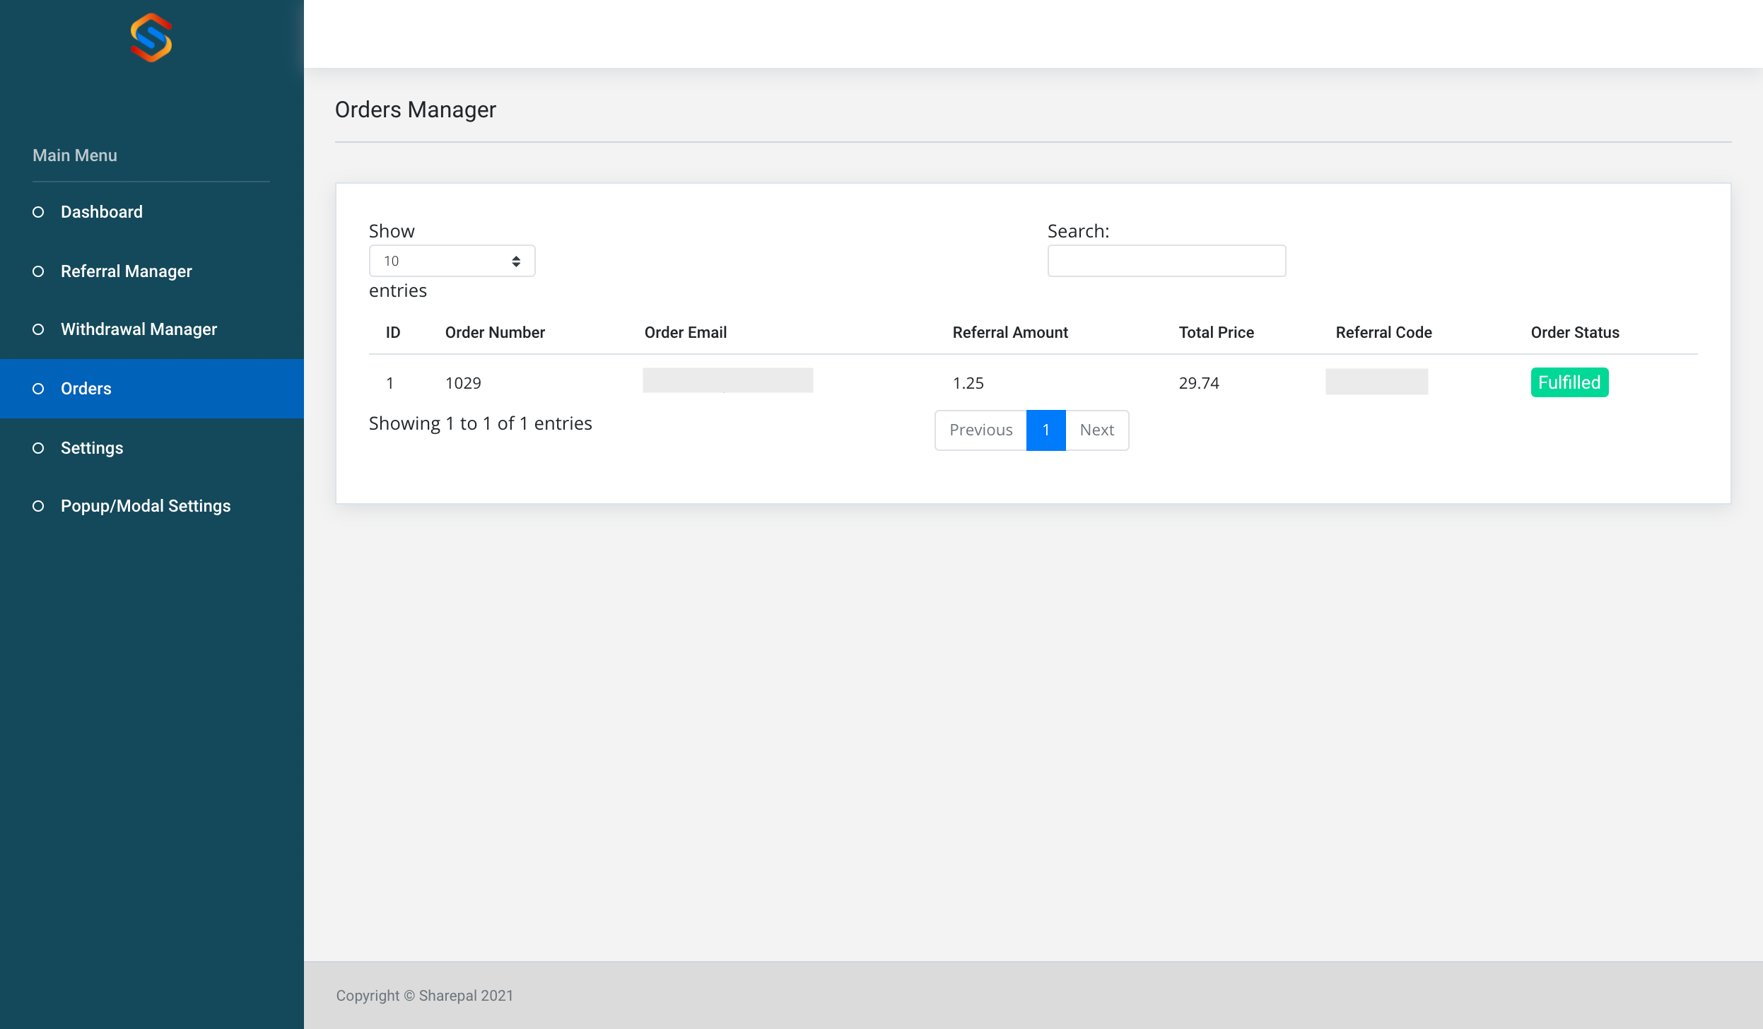The image size is (1763, 1029).
Task: Click the circle icon beside Settings
Action: (x=38, y=448)
